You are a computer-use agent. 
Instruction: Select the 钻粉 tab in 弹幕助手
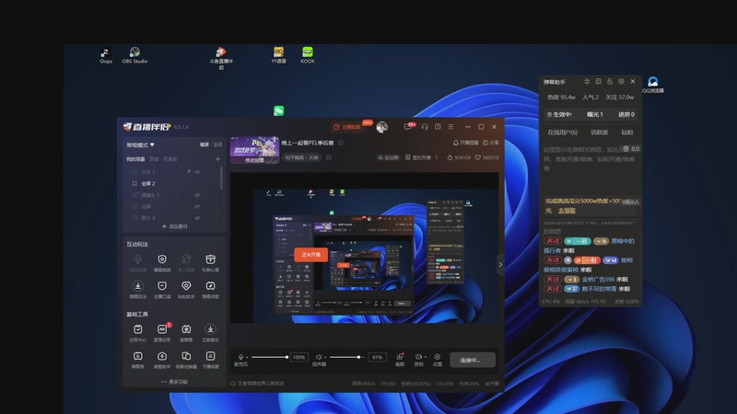[x=627, y=132]
